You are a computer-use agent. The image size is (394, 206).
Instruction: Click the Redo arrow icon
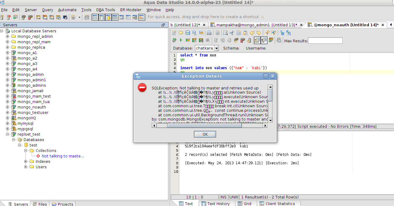coord(259,33)
